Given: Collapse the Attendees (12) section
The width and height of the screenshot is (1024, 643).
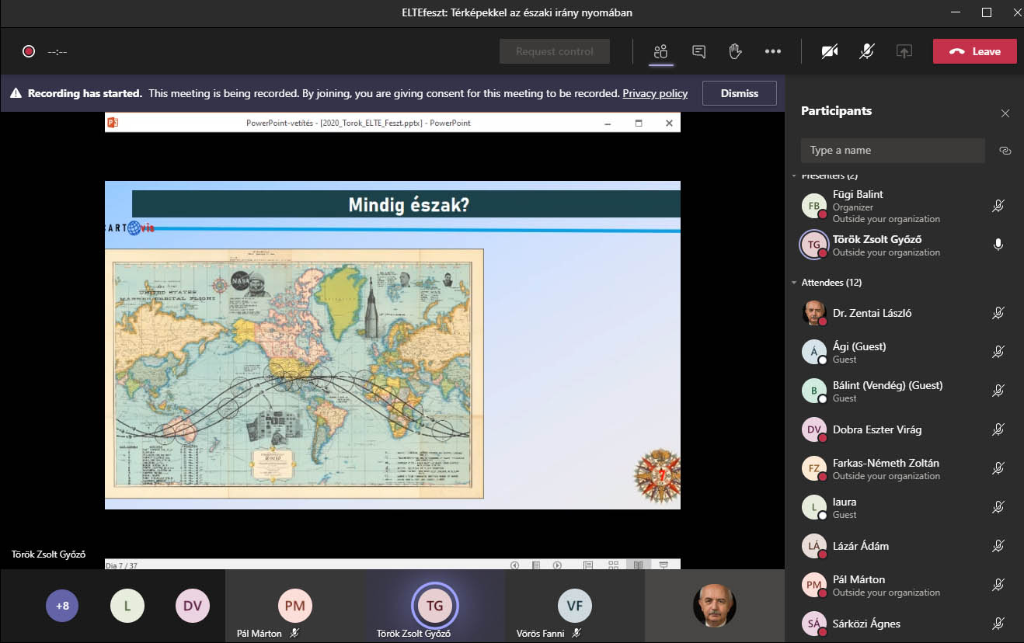Looking at the screenshot, I should coord(794,283).
